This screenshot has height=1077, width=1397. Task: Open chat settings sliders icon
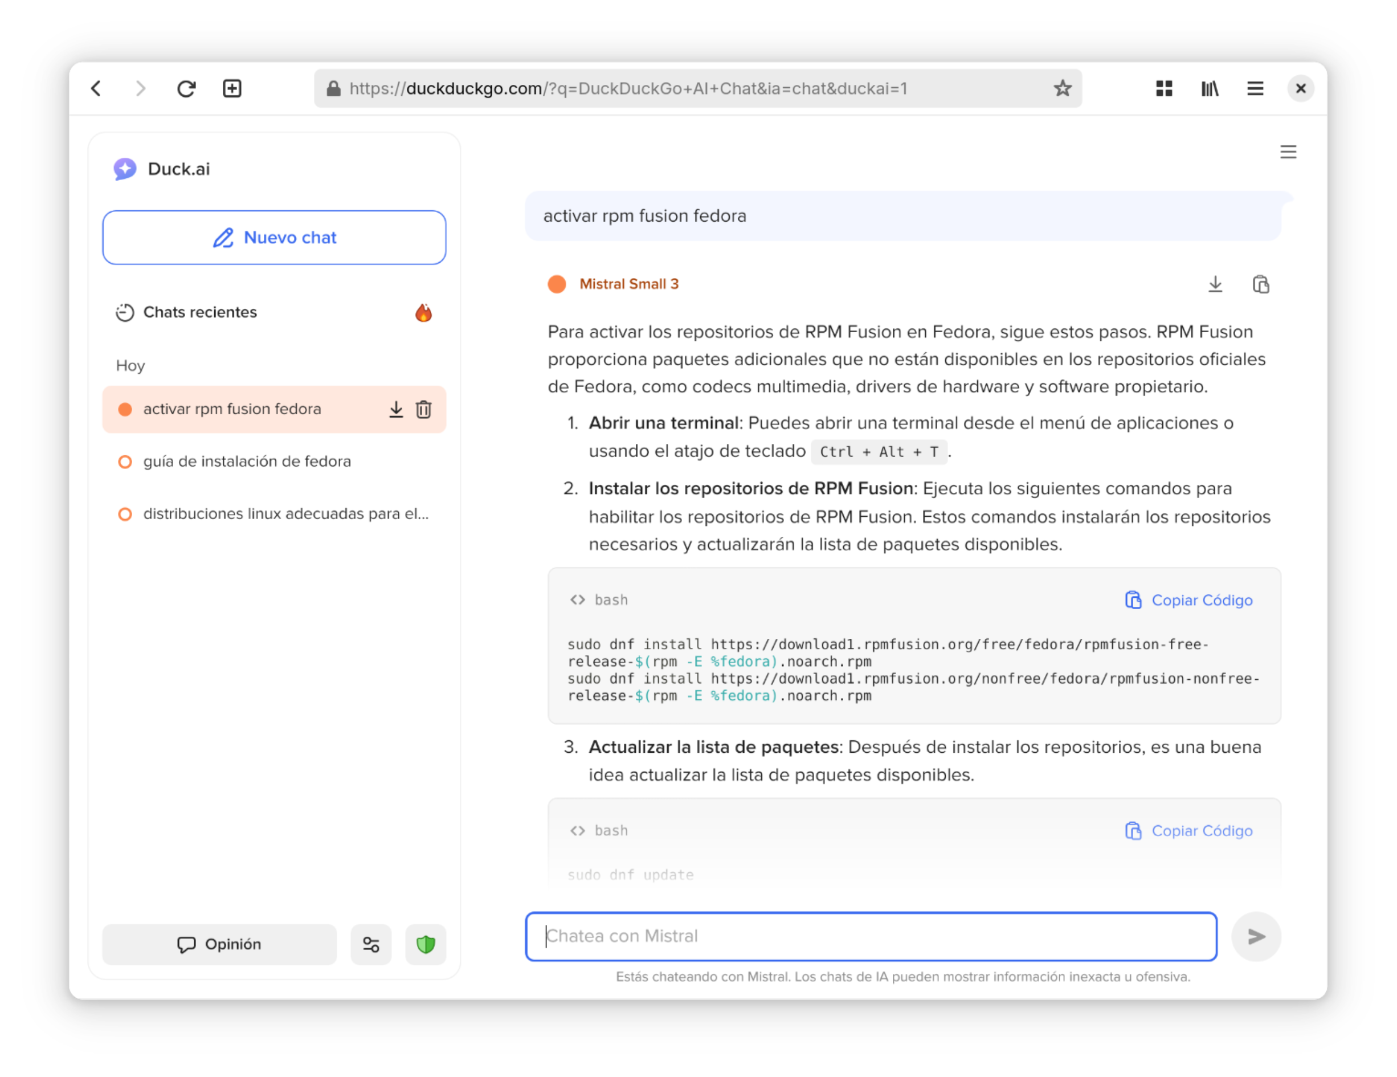[x=370, y=944]
